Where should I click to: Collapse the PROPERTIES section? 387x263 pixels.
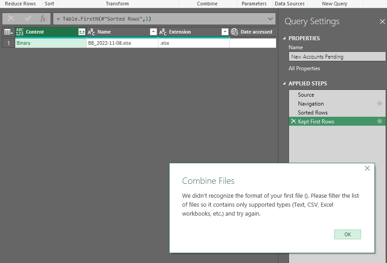(285, 38)
